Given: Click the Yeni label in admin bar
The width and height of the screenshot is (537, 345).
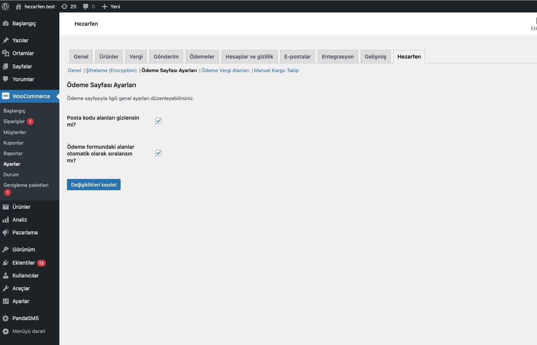Looking at the screenshot, I should coord(115,6).
